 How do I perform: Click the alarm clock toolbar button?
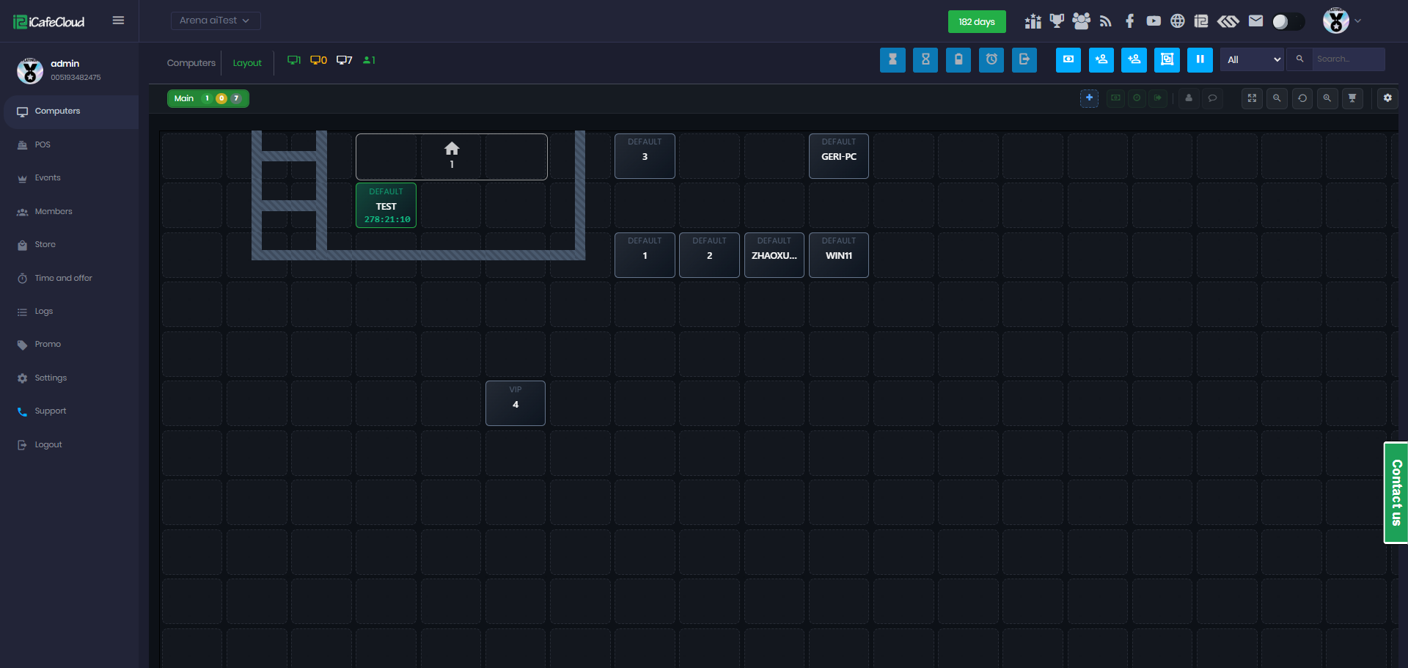tap(991, 60)
